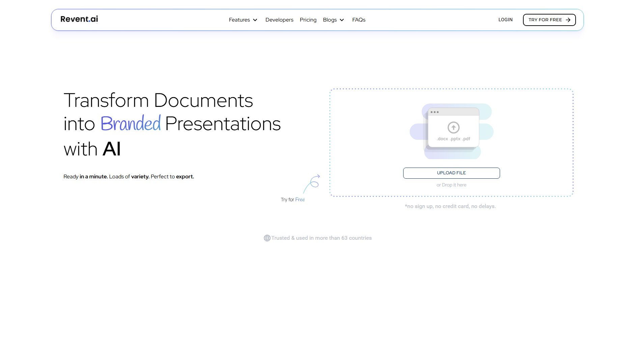Viewport: 635px width, 353px height.
Task: Click the ".docx .pptx .pdf" label
Action: (453, 138)
